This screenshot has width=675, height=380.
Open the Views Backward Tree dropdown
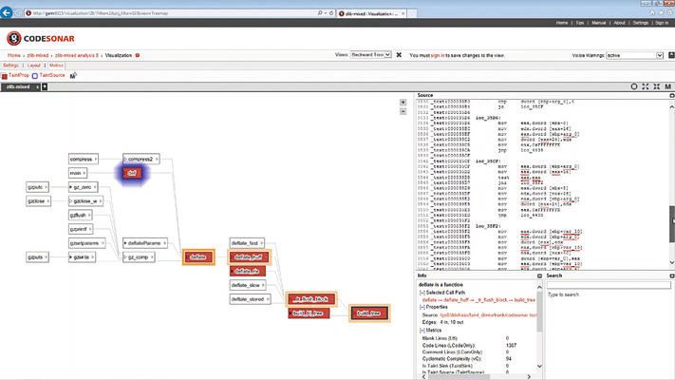[370, 55]
